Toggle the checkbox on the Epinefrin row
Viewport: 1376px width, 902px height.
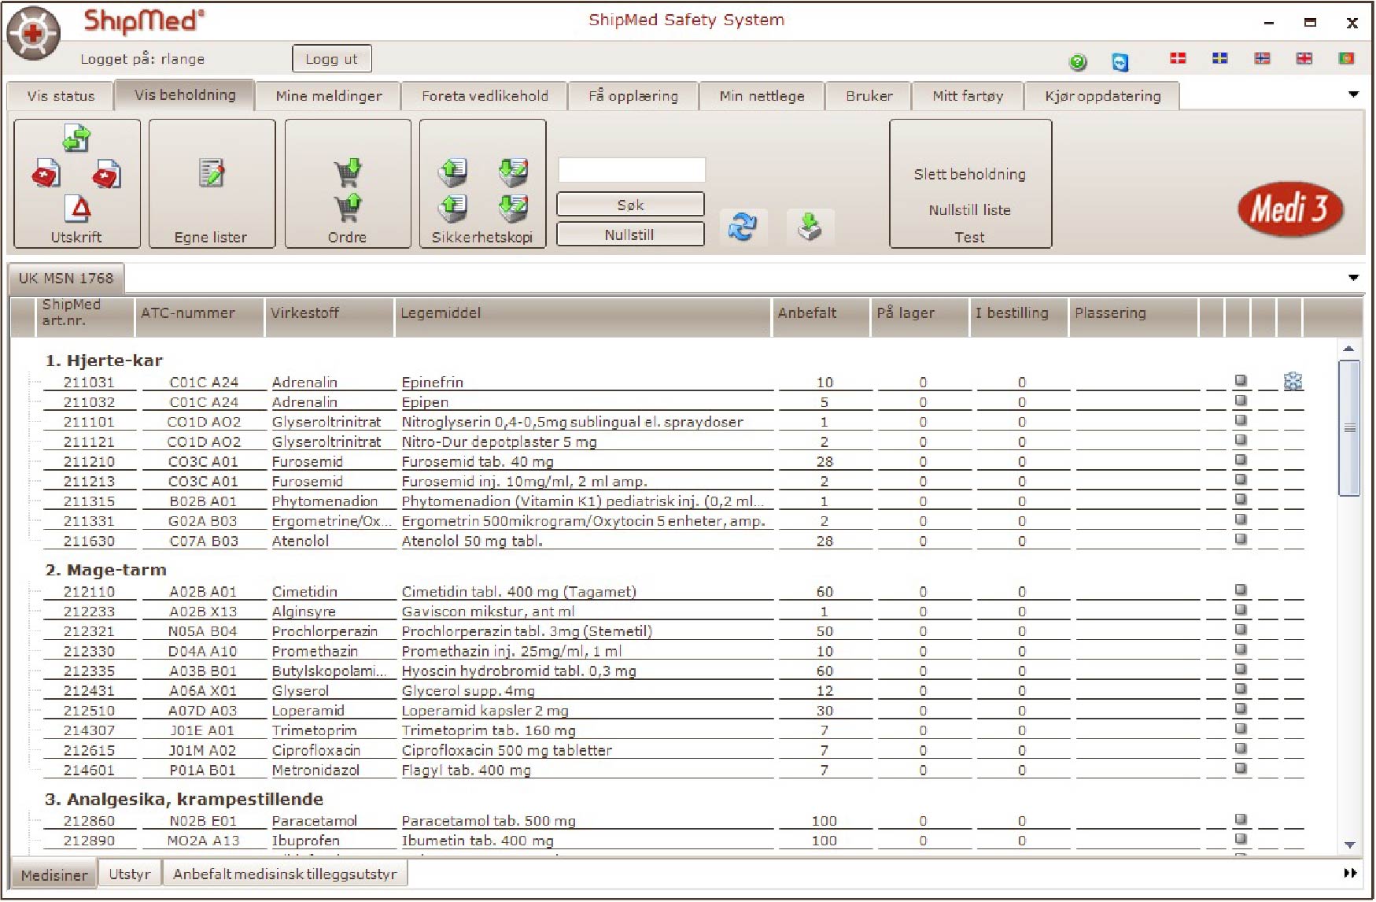[1241, 381]
